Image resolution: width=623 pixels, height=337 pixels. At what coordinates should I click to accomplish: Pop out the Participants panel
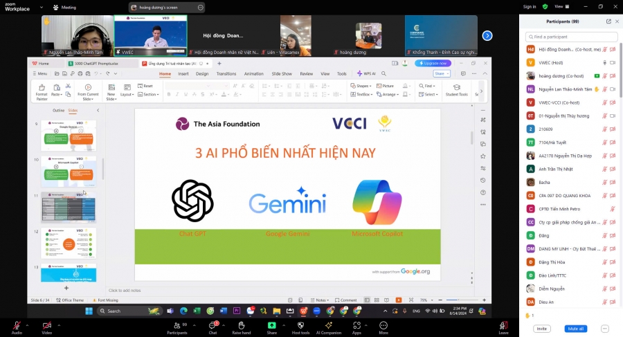(608, 21)
